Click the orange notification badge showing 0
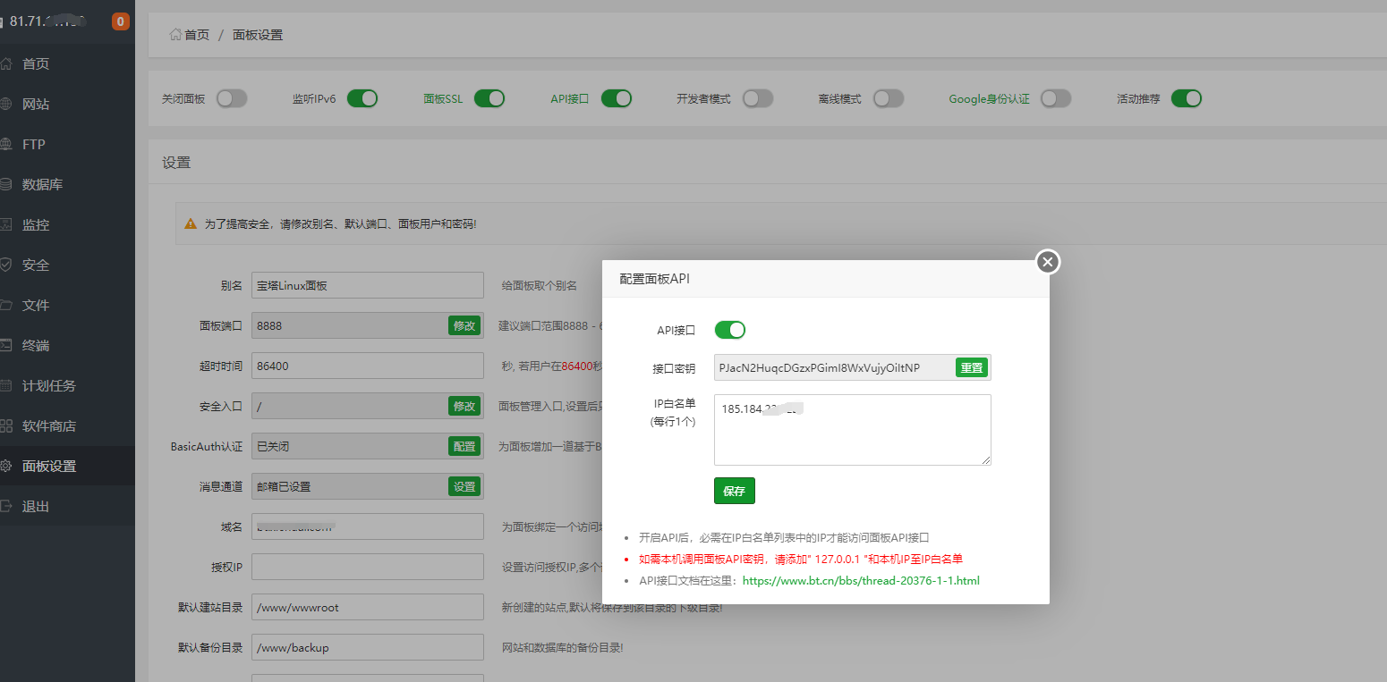1387x682 pixels. (121, 21)
